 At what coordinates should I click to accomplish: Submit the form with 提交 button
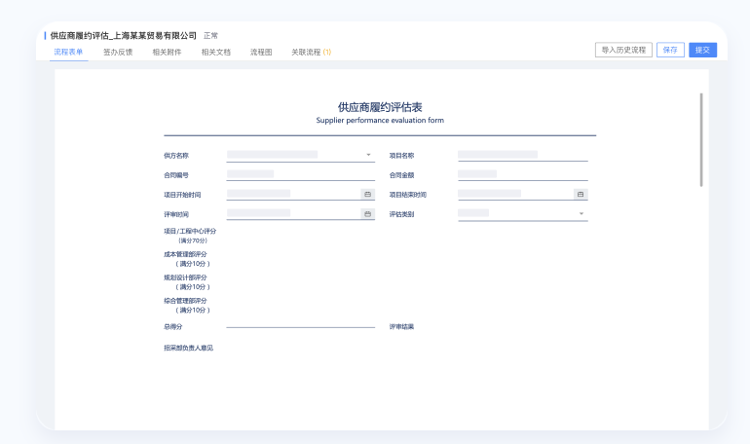click(x=702, y=50)
